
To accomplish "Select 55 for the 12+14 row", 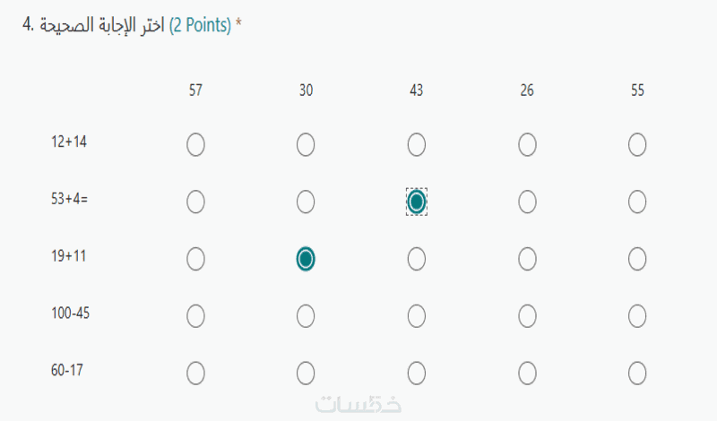I will [637, 144].
